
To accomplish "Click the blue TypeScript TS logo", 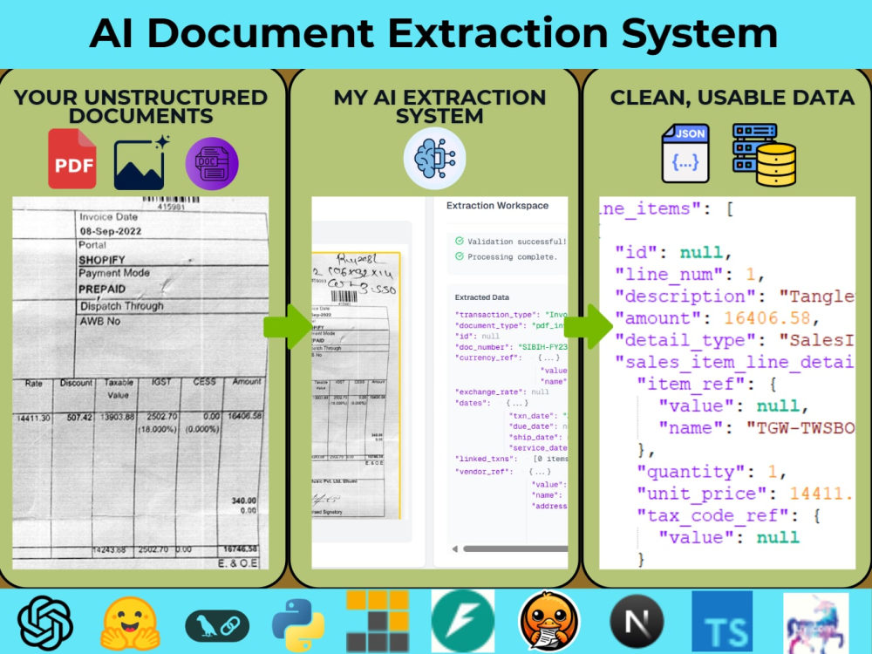I will pyautogui.click(x=722, y=622).
